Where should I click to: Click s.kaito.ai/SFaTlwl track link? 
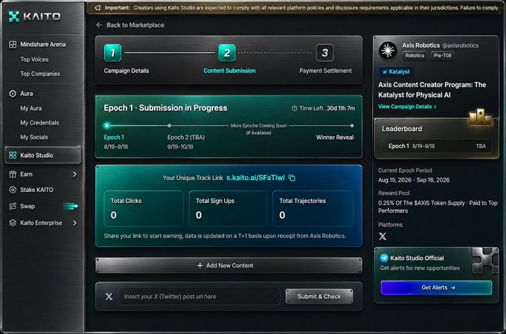click(255, 178)
